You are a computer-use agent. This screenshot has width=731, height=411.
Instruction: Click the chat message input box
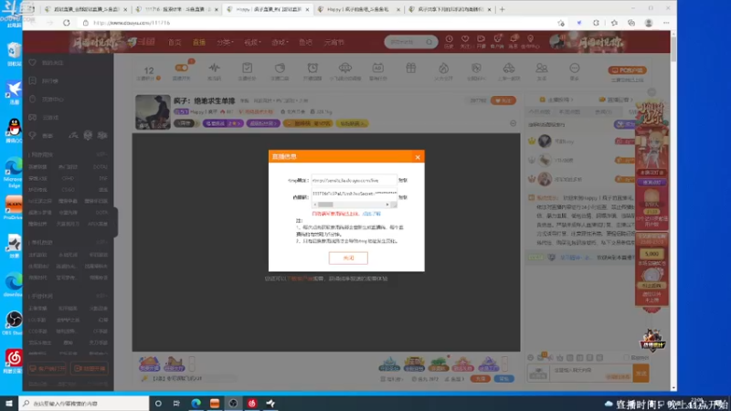[590, 373]
